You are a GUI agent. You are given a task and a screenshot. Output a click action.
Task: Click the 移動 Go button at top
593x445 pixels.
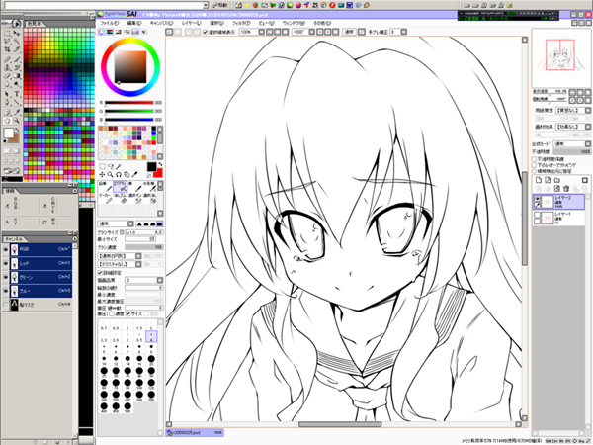220,5
